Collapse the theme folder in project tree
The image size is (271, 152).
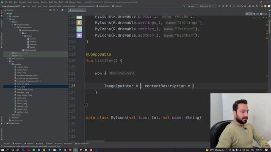tap(22, 36)
